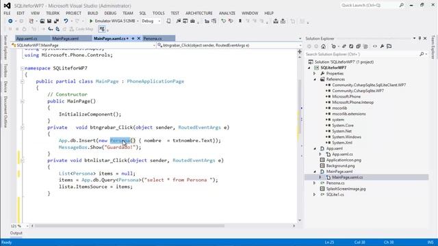Viewport: 438px width, 246px height.
Task: Collapse the btnlistar_Click method outlining
Action: tap(23, 161)
